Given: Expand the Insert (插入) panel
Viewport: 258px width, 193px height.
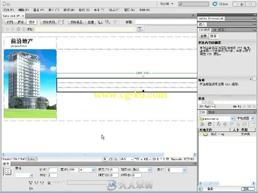Looking at the screenshot, I should tap(202, 25).
